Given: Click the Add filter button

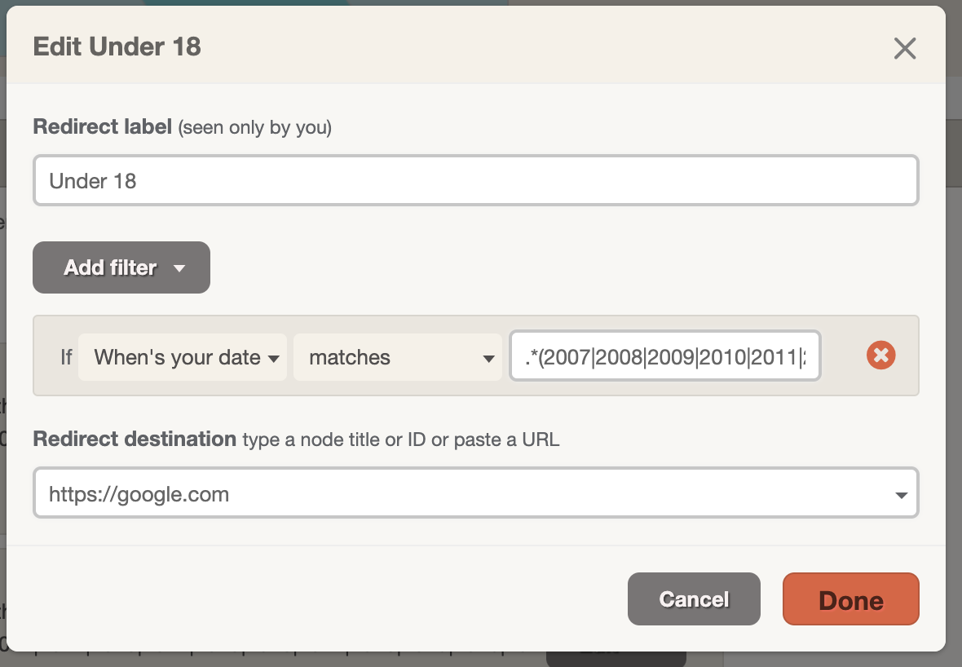Looking at the screenshot, I should pos(121,267).
